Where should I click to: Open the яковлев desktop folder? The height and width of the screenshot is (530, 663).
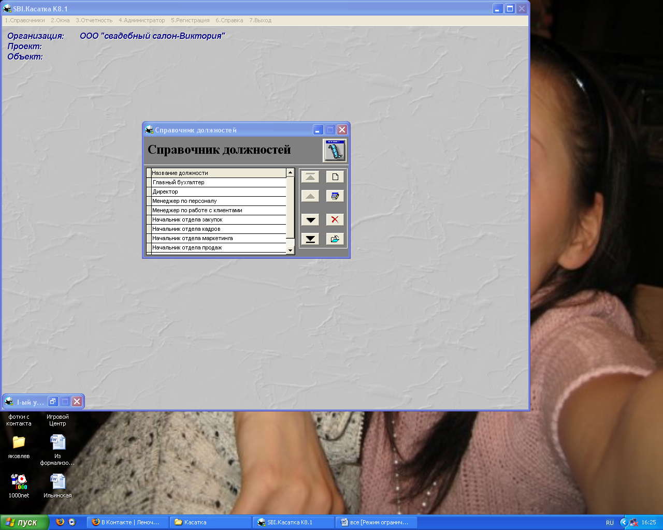19,447
